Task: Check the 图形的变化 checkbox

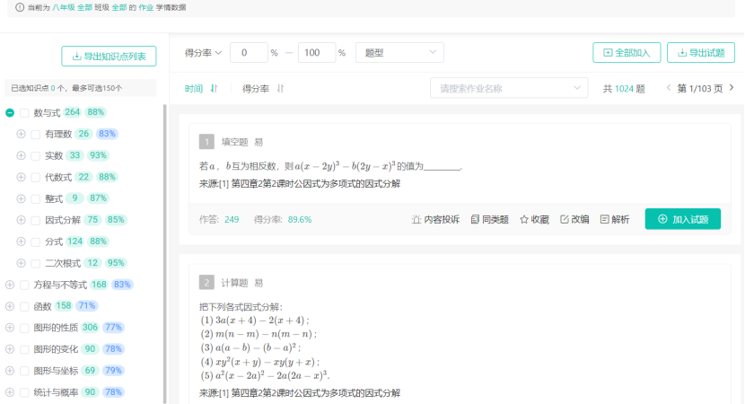Action: pyautogui.click(x=24, y=349)
